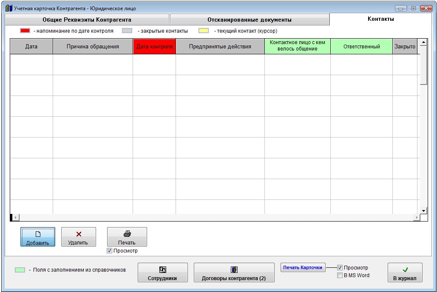
Task: Click the horizontal scrollbar left arrow
Action: click(16, 217)
